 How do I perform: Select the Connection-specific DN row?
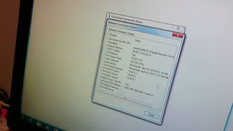click(x=119, y=41)
